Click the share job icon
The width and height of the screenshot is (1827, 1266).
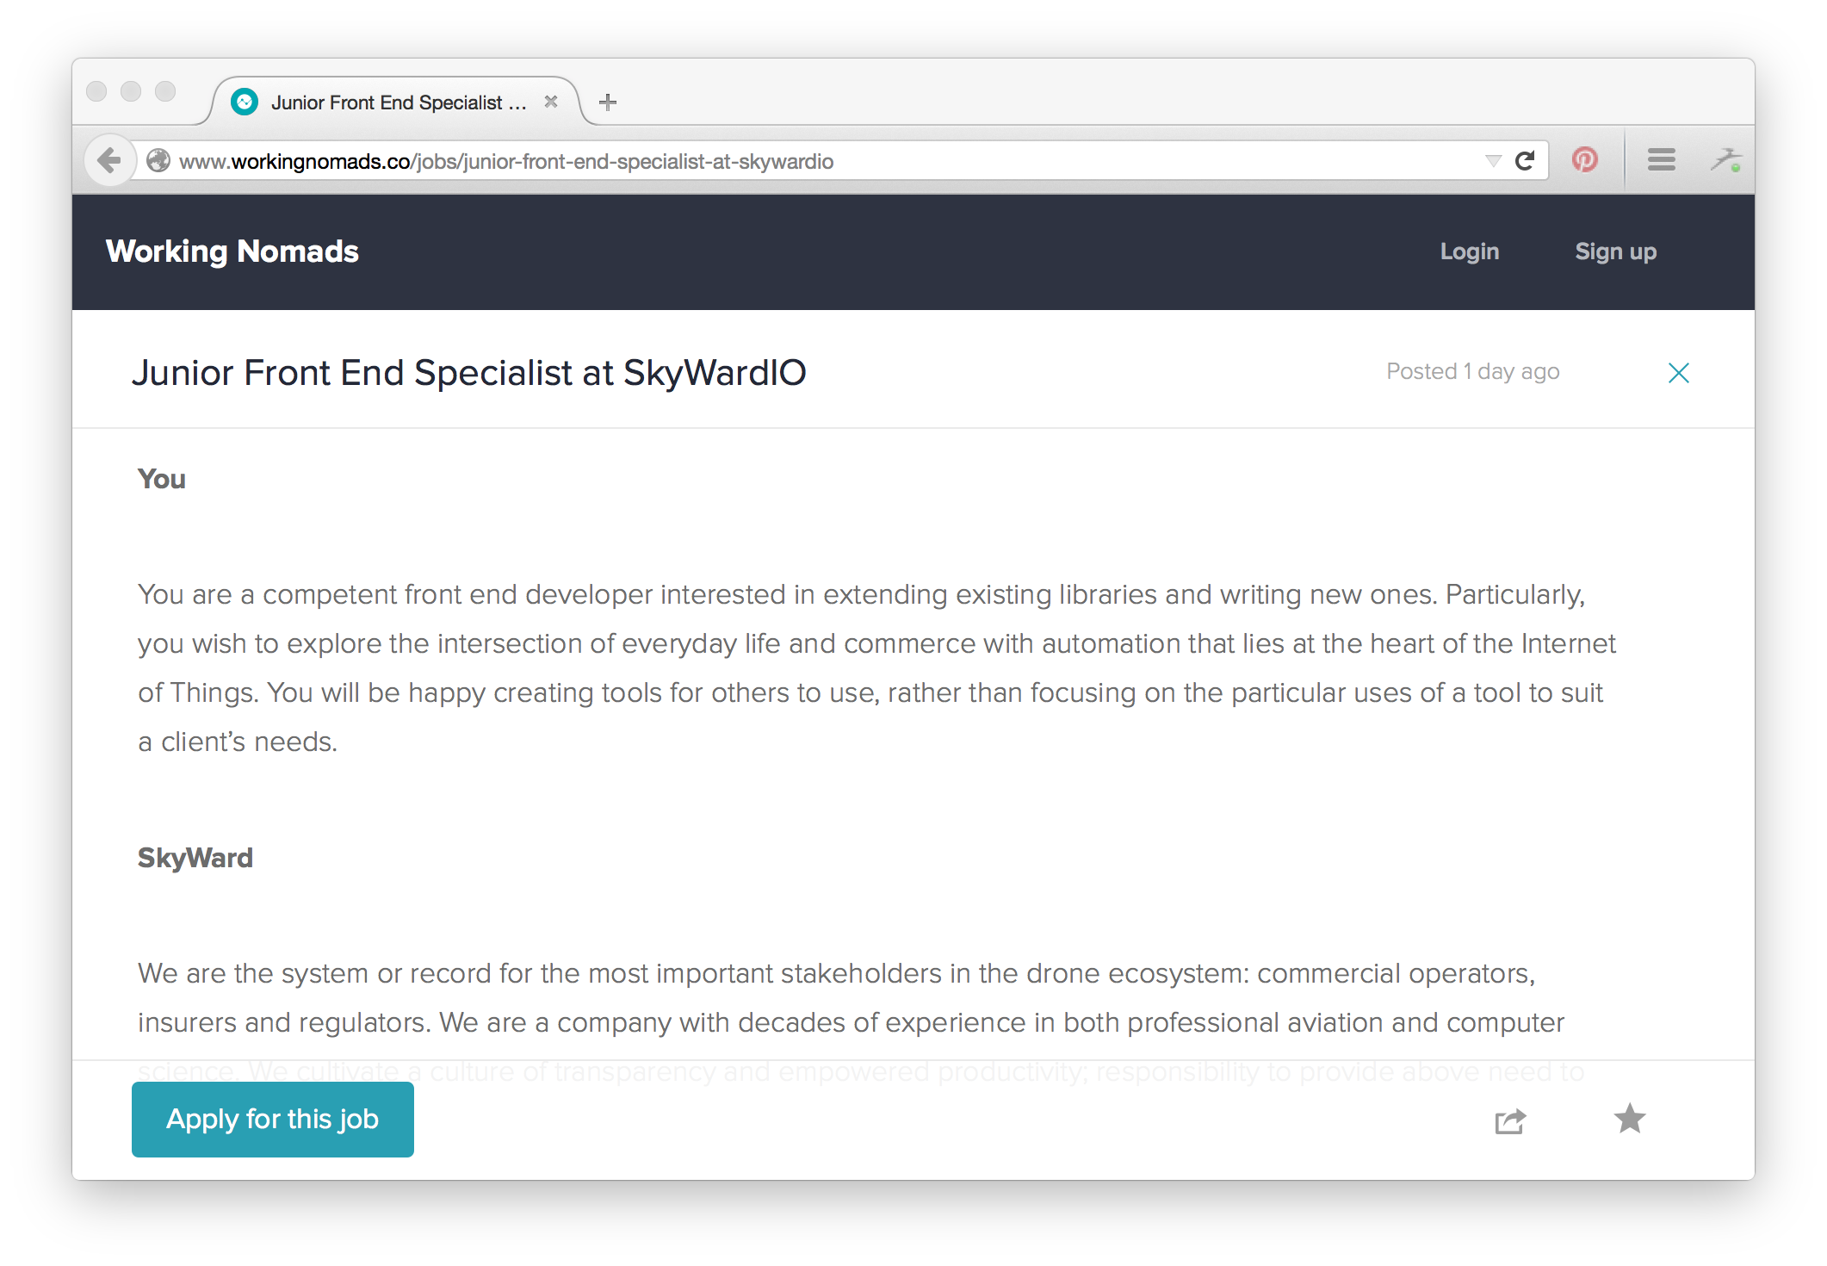pyautogui.click(x=1510, y=1120)
